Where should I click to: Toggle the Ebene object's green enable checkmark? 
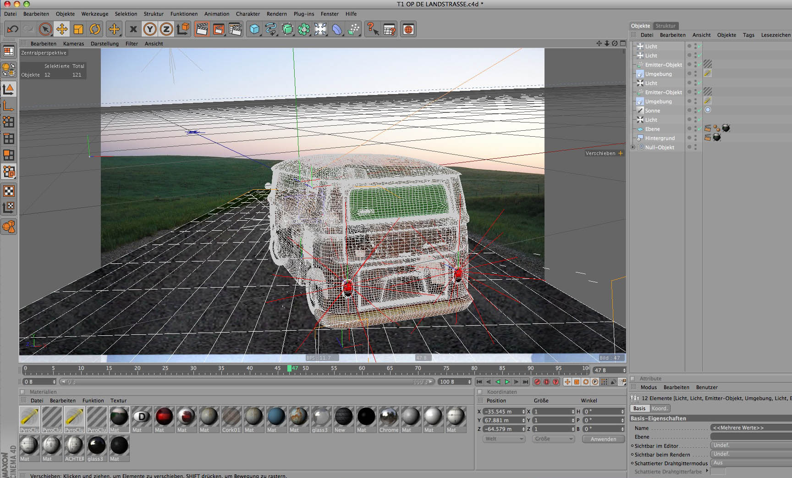(x=700, y=129)
